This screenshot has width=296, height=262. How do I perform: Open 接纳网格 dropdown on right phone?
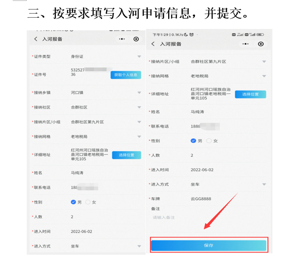pyautogui.click(x=264, y=76)
